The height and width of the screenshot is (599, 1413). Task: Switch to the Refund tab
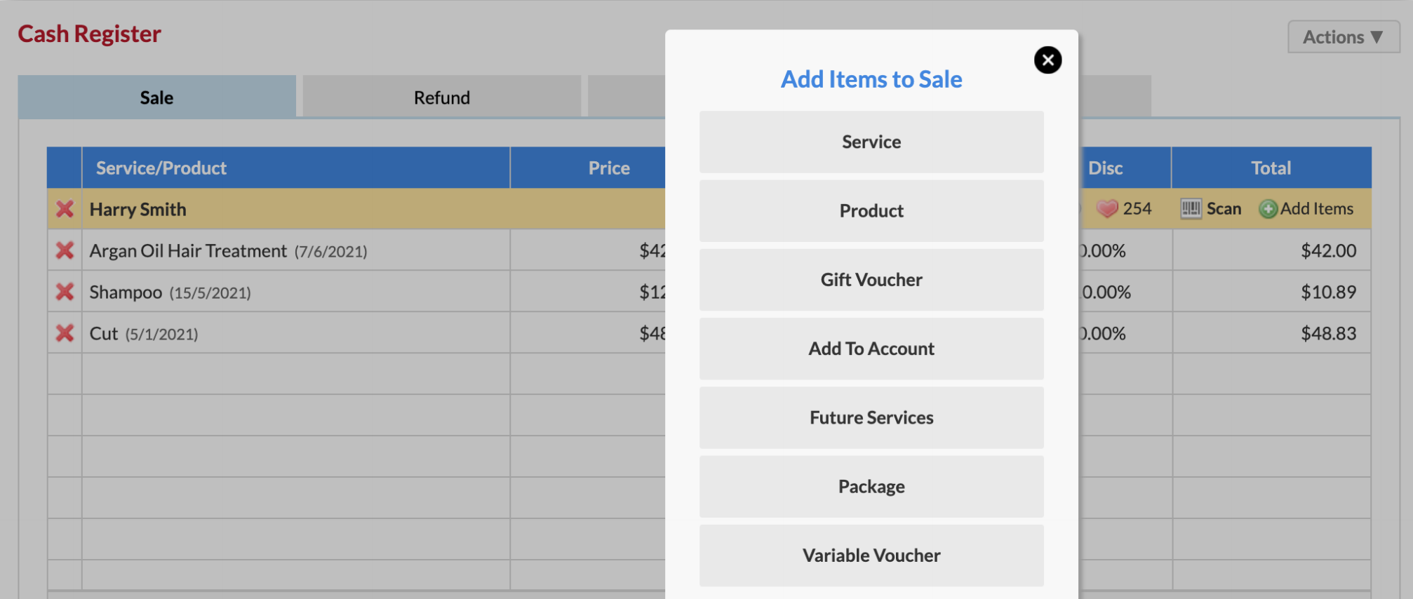tap(441, 97)
